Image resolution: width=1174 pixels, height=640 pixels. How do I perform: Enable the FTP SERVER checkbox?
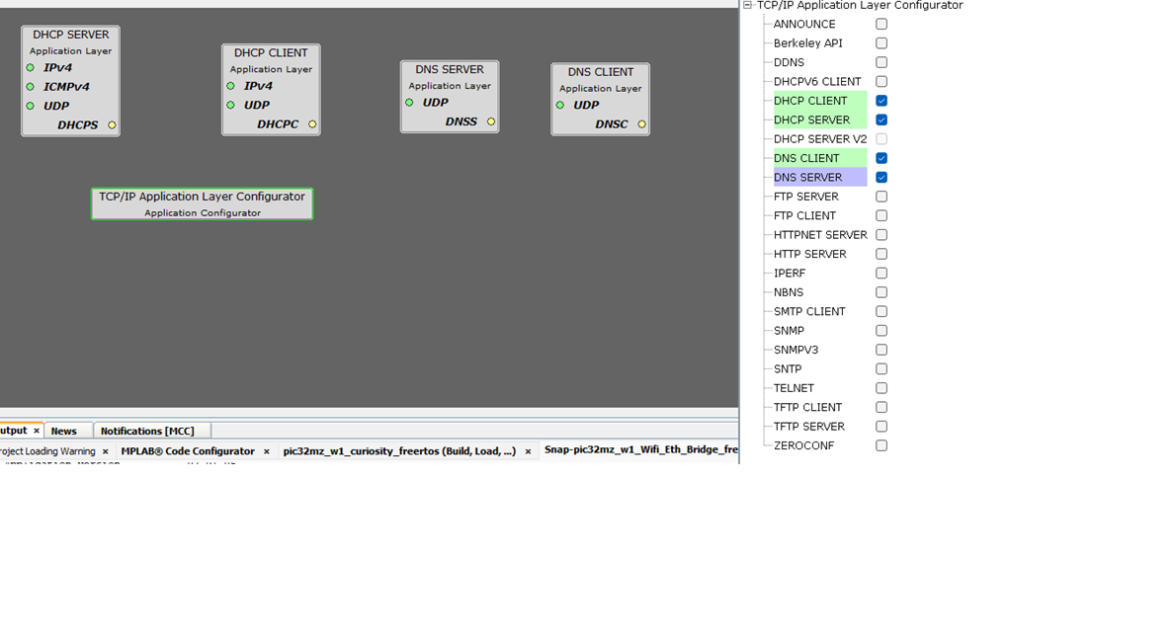click(x=881, y=197)
